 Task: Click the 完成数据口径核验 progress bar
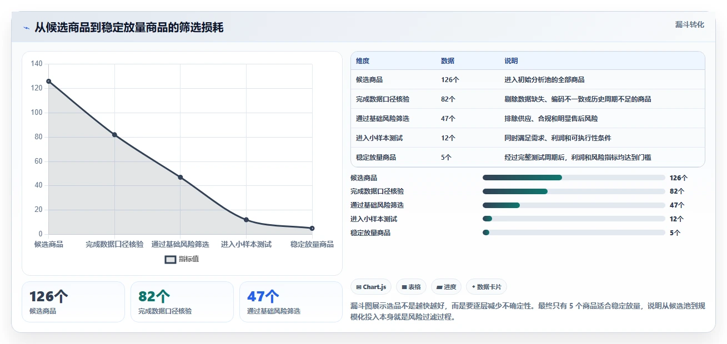pyautogui.click(x=574, y=191)
